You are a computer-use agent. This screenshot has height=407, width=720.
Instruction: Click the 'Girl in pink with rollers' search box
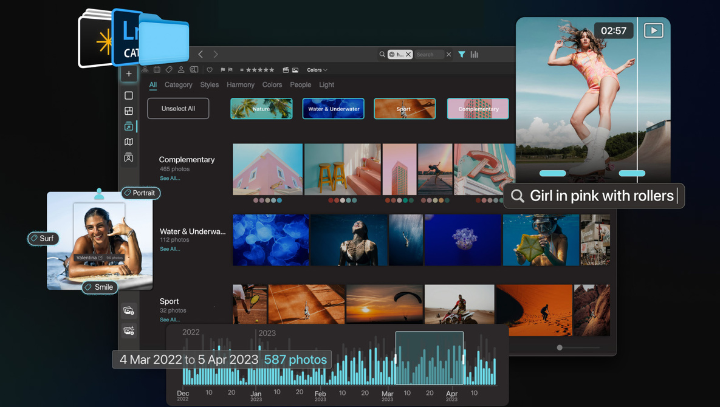click(x=594, y=196)
